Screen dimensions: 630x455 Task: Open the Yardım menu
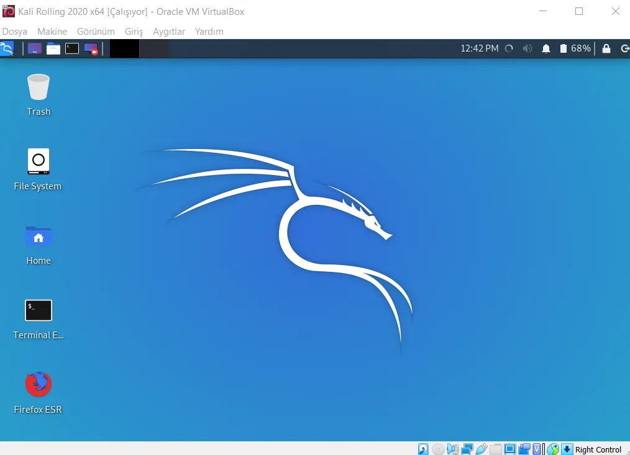click(209, 31)
